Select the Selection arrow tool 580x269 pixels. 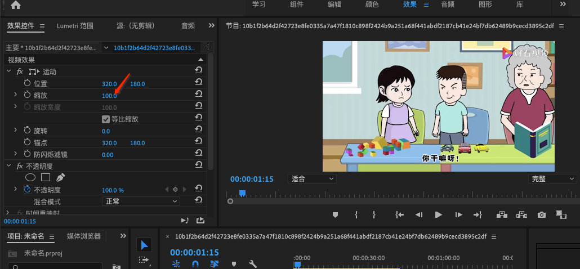(144, 245)
